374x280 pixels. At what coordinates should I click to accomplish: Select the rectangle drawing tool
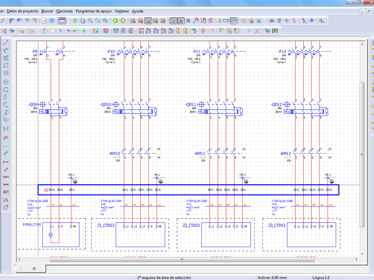[x=5, y=65]
